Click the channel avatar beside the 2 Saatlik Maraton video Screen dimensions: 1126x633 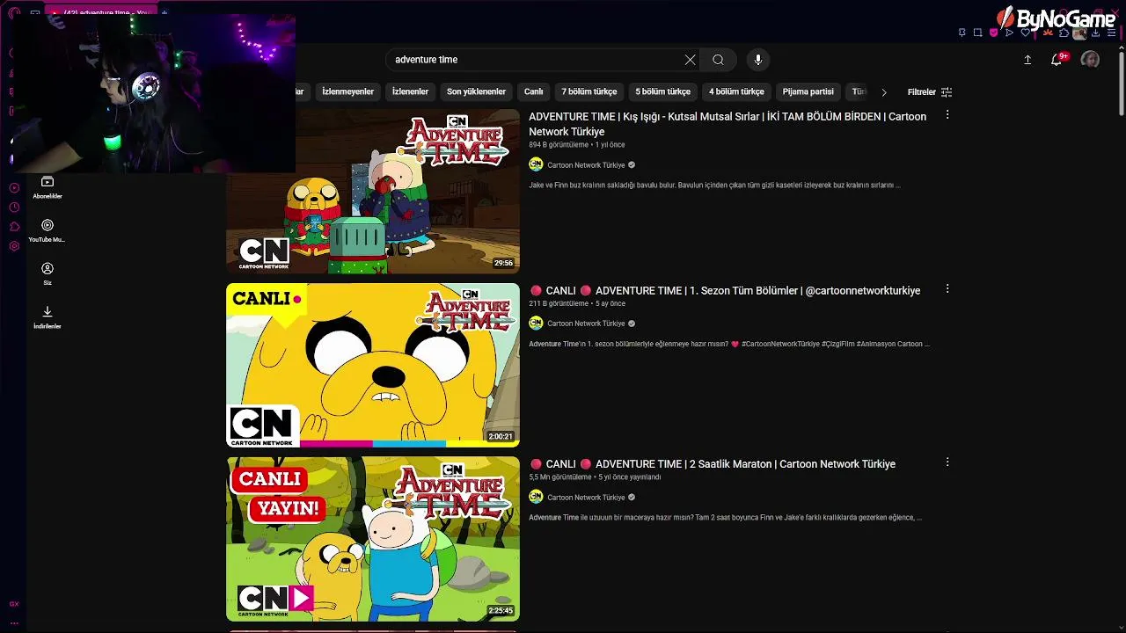(536, 497)
